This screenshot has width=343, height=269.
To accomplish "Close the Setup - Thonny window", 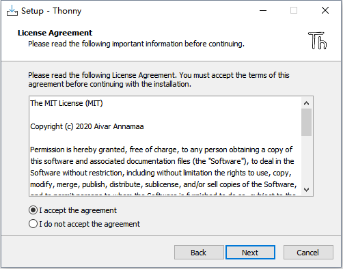I will point(325,10).
